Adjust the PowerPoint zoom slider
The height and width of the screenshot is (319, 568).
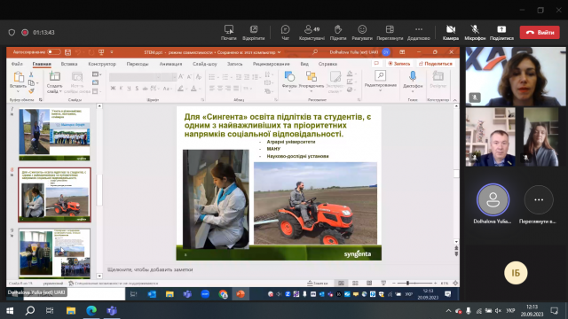point(408,284)
